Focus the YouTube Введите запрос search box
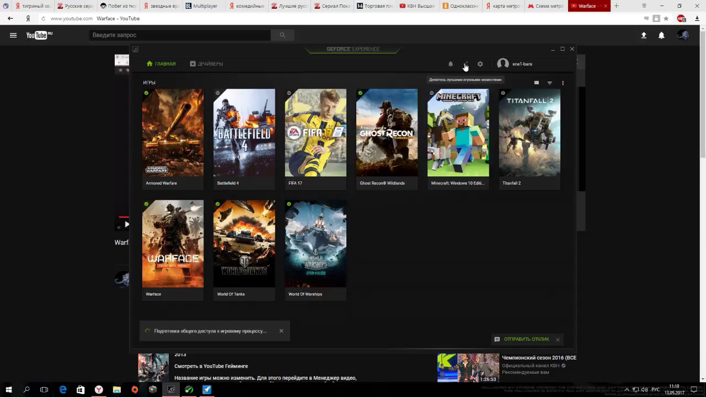706x397 pixels. coord(180,35)
